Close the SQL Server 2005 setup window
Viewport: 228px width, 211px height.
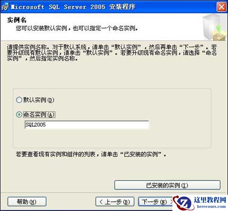click(x=221, y=7)
